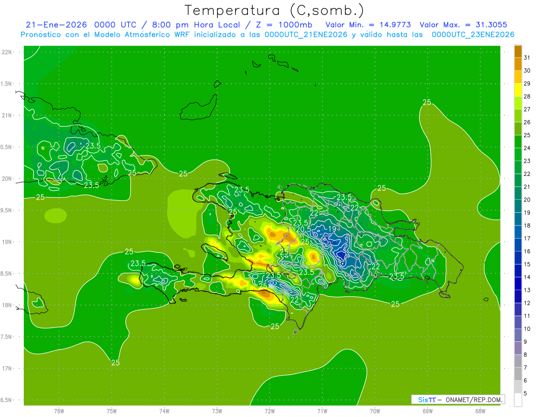The height and width of the screenshot is (417, 539).
Task: Click the '17N' latitude axis label
Action: point(7,368)
